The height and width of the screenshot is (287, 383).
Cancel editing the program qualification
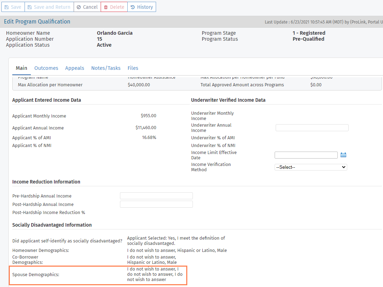(x=87, y=7)
